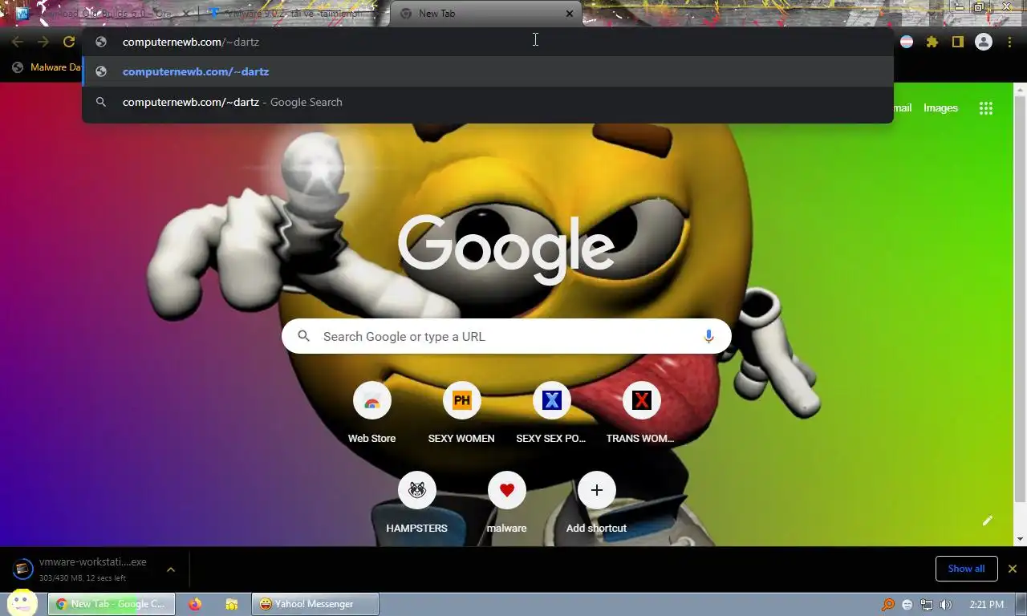
Task: Click the address bar text field
Action: point(488,42)
